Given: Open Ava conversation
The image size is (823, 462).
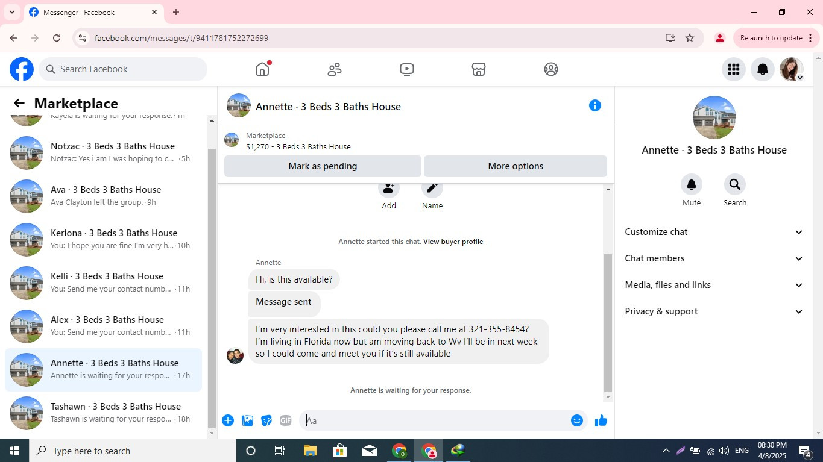Looking at the screenshot, I should click(x=104, y=196).
